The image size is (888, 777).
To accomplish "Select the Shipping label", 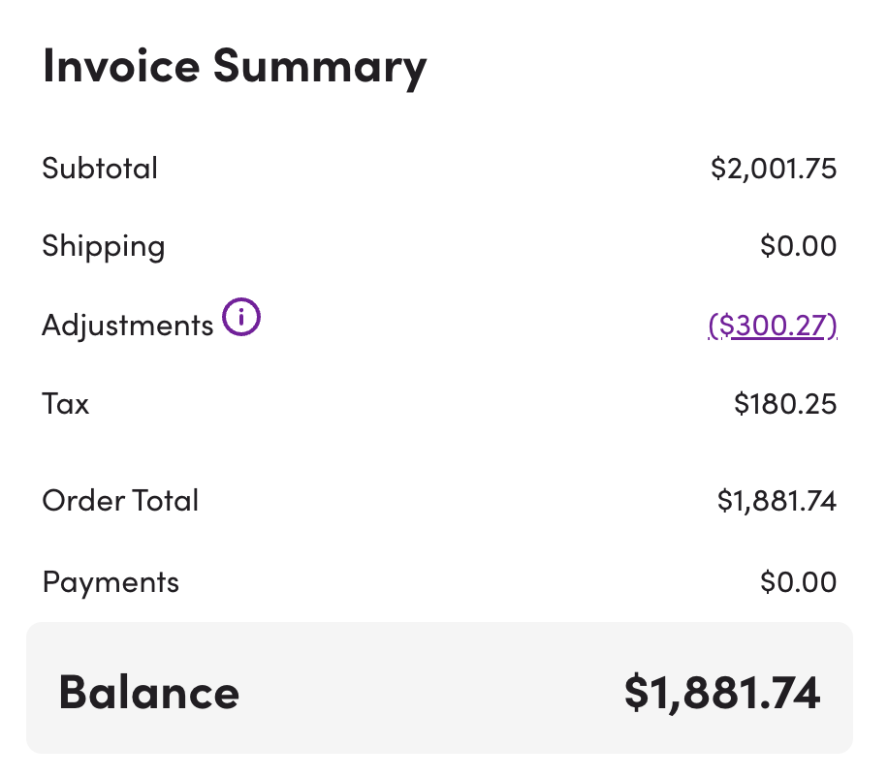I will [104, 247].
